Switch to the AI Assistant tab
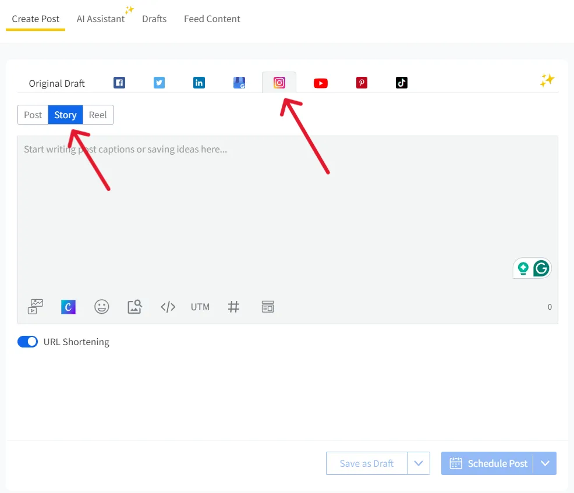The width and height of the screenshot is (574, 493). [x=101, y=19]
